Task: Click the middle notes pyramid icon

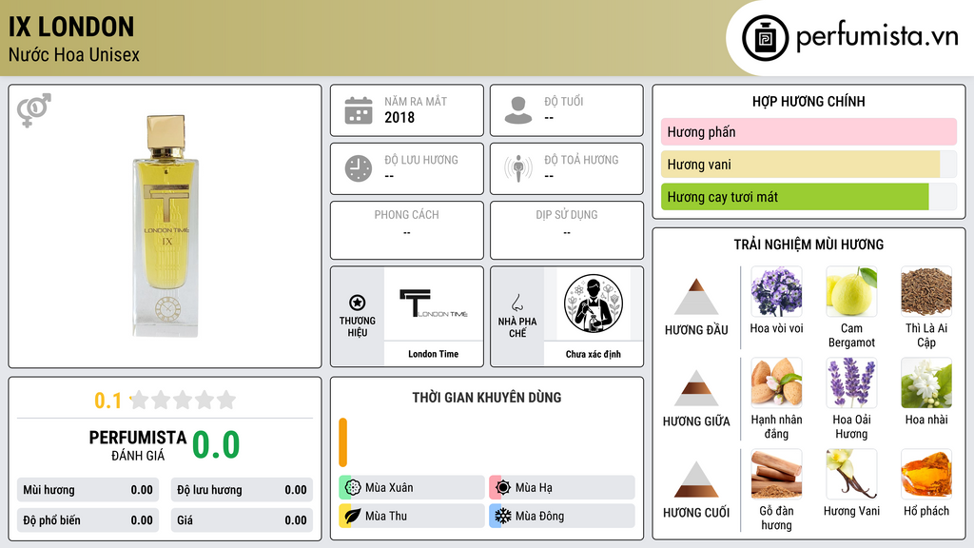Action: 696,388
